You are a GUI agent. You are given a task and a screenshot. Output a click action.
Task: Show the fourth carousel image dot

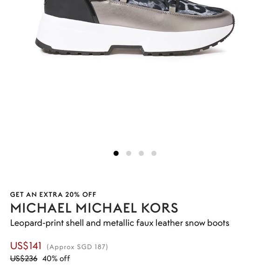154,153
